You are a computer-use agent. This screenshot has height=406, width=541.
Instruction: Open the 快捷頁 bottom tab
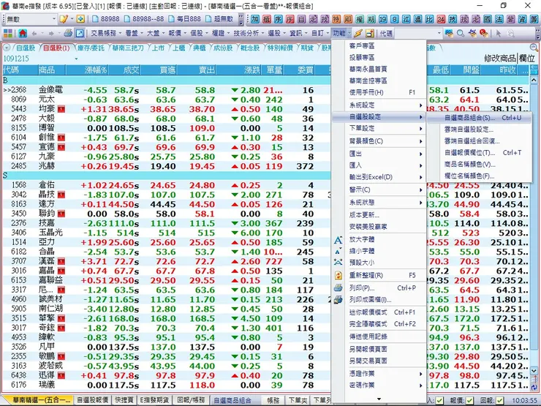point(124,400)
